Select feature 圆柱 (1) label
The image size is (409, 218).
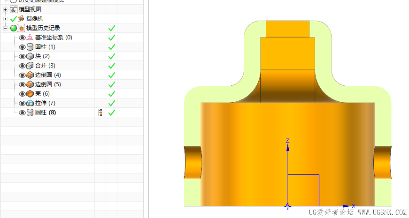pyautogui.click(x=45, y=47)
